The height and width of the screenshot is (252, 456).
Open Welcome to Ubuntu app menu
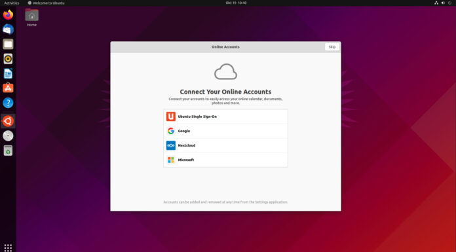click(x=47, y=3)
